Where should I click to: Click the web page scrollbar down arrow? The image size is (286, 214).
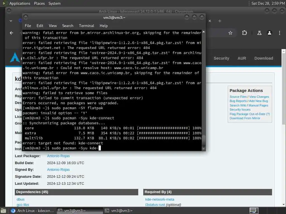point(283,204)
